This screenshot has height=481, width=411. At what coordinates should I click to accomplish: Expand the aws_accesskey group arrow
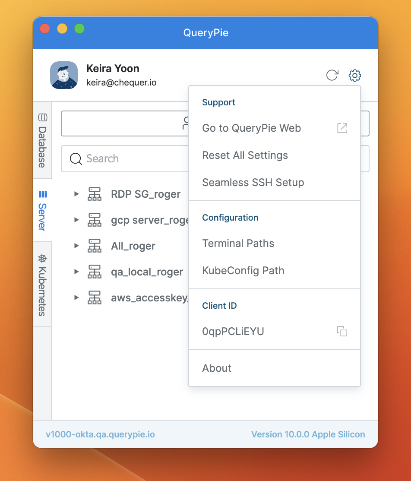point(76,297)
